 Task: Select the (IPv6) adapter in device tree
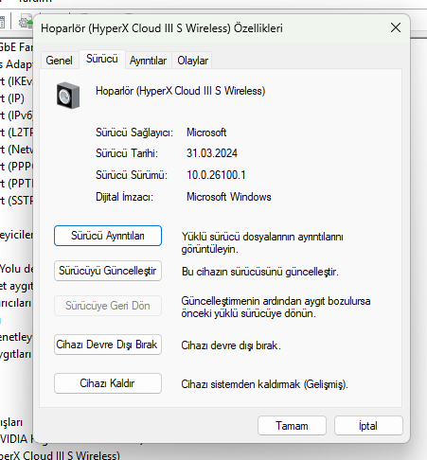(16, 115)
